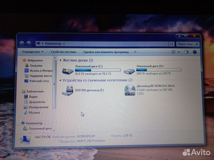Collapse the Устройства со съемными носителями group
This screenshot has width=214, height=160.
(x=60, y=80)
